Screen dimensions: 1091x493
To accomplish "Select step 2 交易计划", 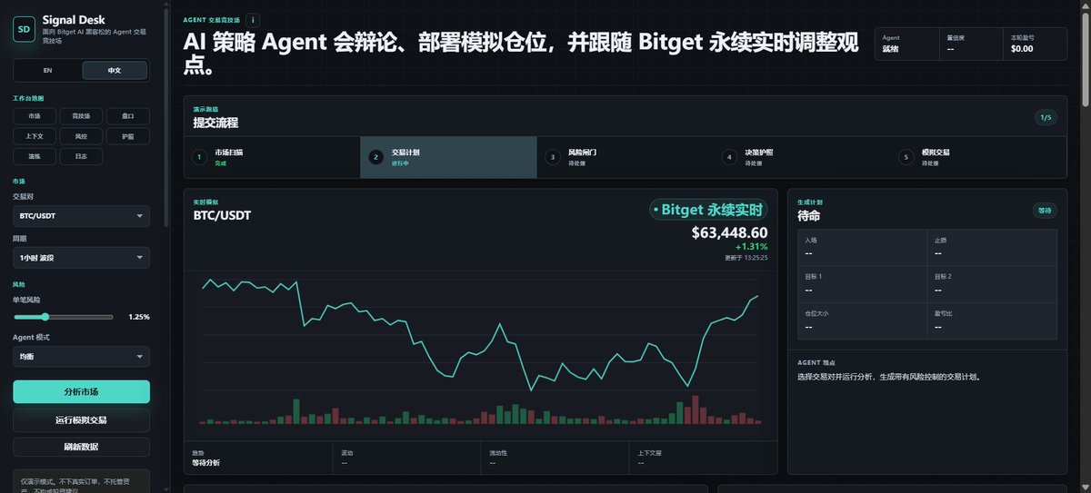I will coord(448,157).
